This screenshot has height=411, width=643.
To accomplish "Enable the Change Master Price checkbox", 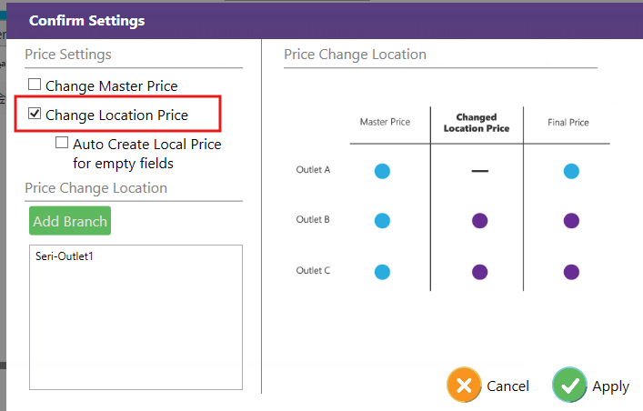I will [35, 85].
